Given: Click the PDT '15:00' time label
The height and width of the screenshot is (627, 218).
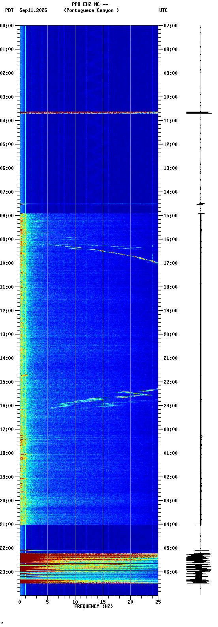Looking at the screenshot, I should [7, 382].
